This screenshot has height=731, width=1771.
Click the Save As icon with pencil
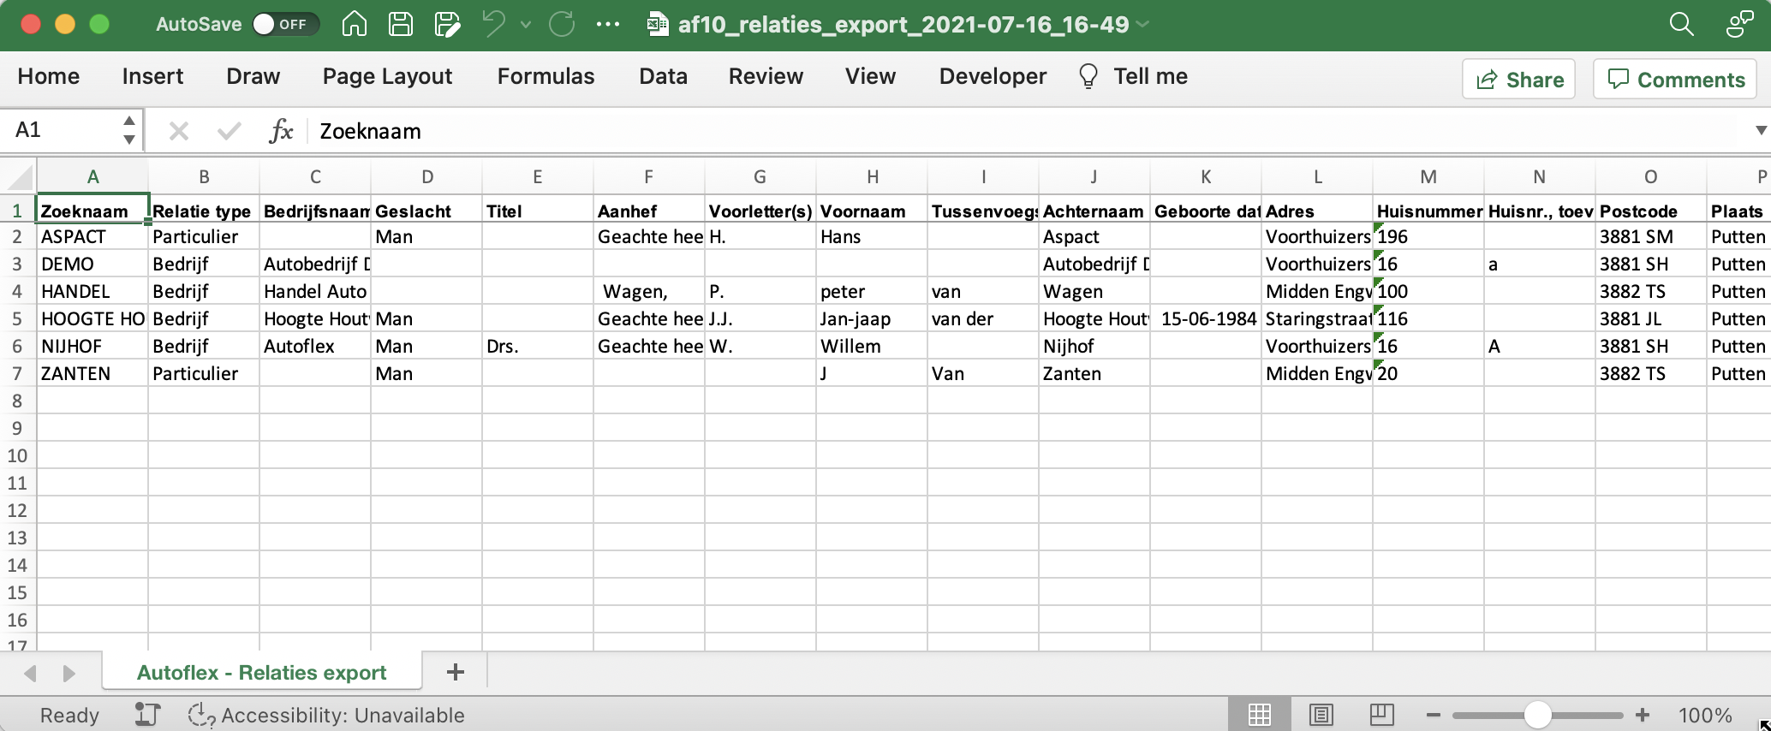pos(447,24)
